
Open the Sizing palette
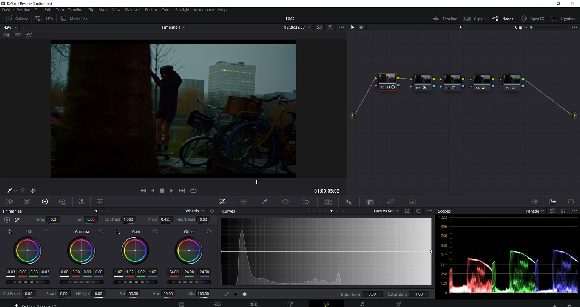391,202
